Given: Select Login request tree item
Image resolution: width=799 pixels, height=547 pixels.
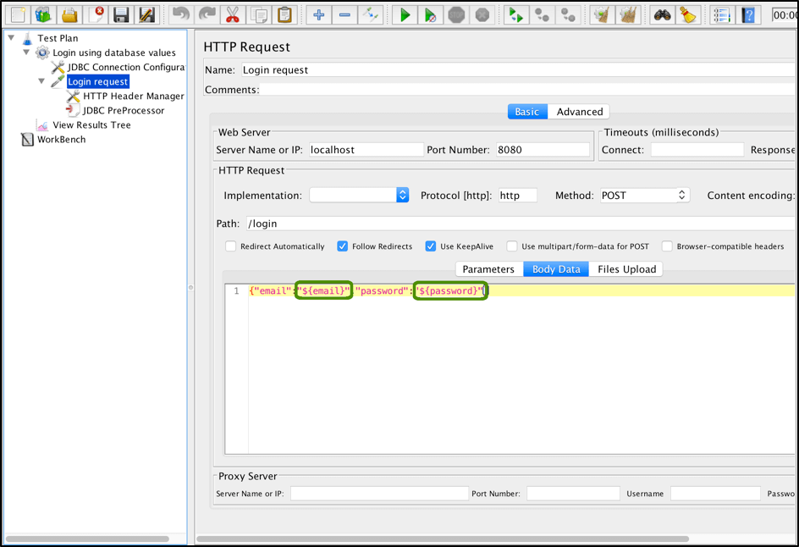Looking at the screenshot, I should click(x=98, y=81).
